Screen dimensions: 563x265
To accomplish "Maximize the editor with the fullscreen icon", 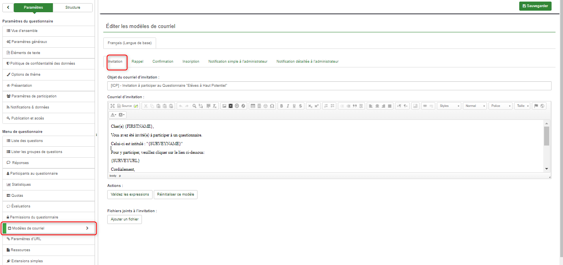I will pos(112,106).
